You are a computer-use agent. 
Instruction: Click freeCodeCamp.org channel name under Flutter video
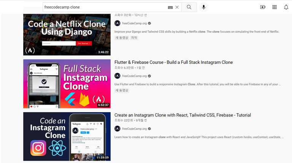click(134, 76)
